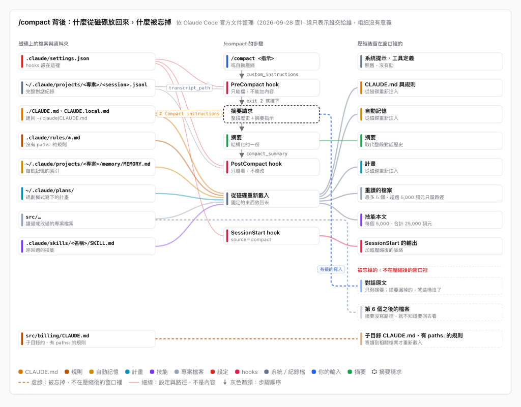The height and width of the screenshot is (407, 521).
Task: Click the red 設定 legend dot
Action: [213, 372]
